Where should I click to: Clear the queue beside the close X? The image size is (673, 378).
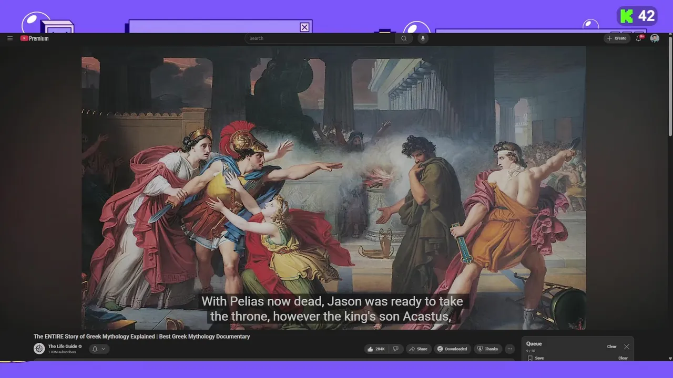(x=612, y=346)
